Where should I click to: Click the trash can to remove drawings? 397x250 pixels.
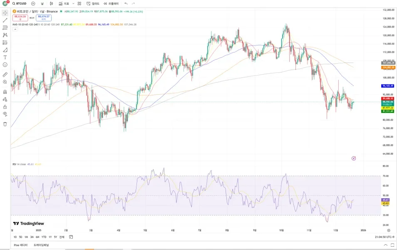pyautogui.click(x=5, y=124)
